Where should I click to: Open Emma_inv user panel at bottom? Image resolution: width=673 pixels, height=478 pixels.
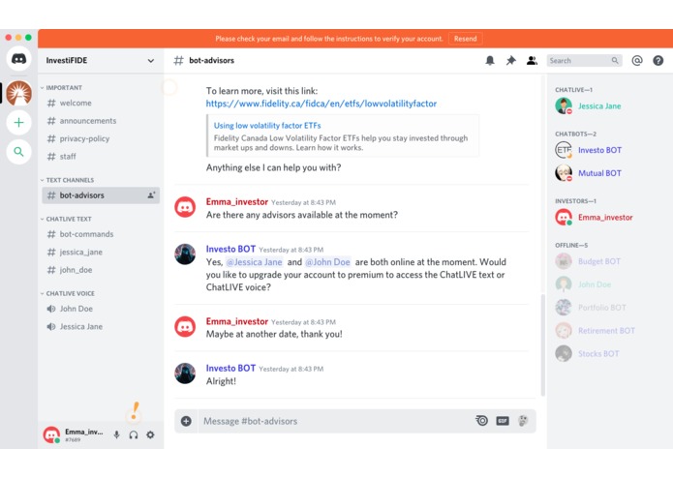(74, 434)
